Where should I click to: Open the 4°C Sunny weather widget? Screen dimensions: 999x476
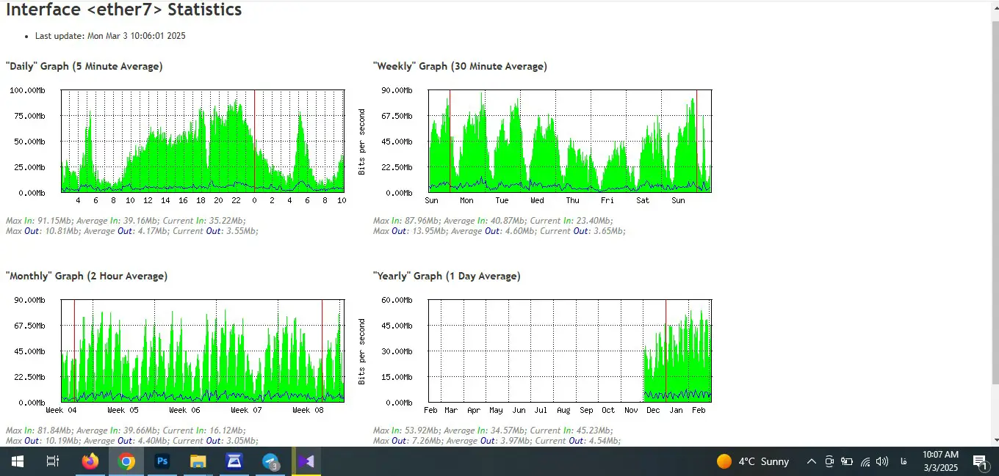tap(753, 461)
